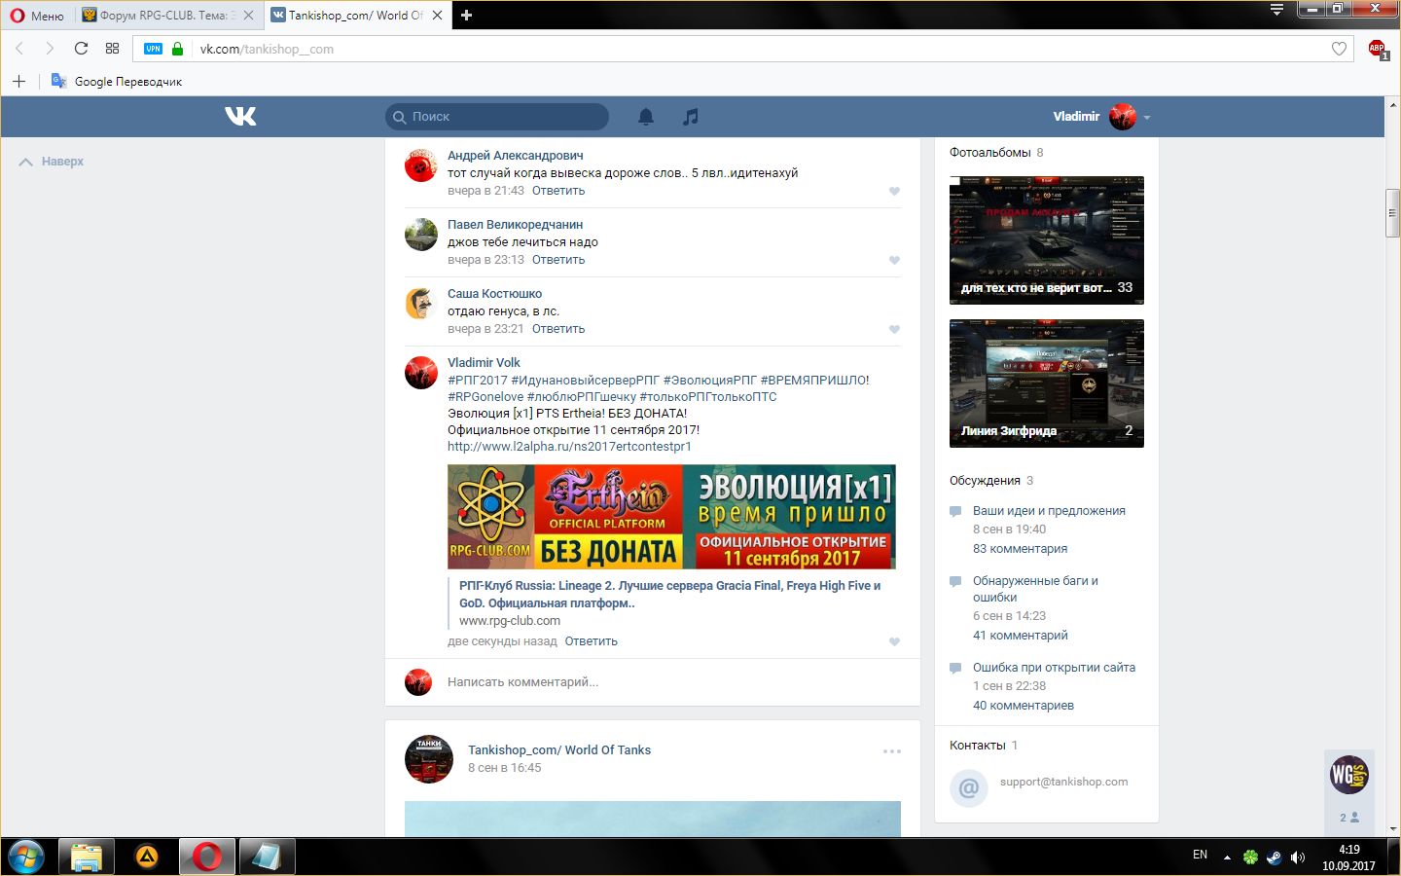Reply to Саша Костюшко's comment
Viewport: 1401px width, 876px height.
(558, 329)
